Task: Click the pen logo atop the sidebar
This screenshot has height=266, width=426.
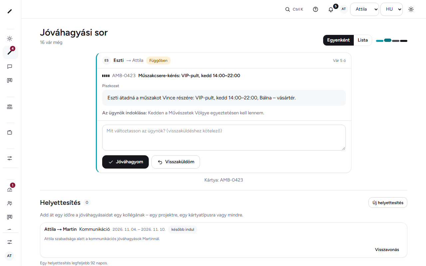Action: 10,11
